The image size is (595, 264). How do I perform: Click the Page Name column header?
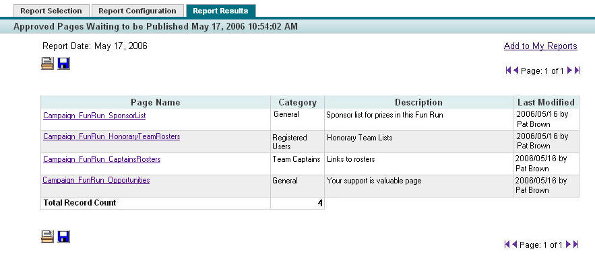coord(156,102)
